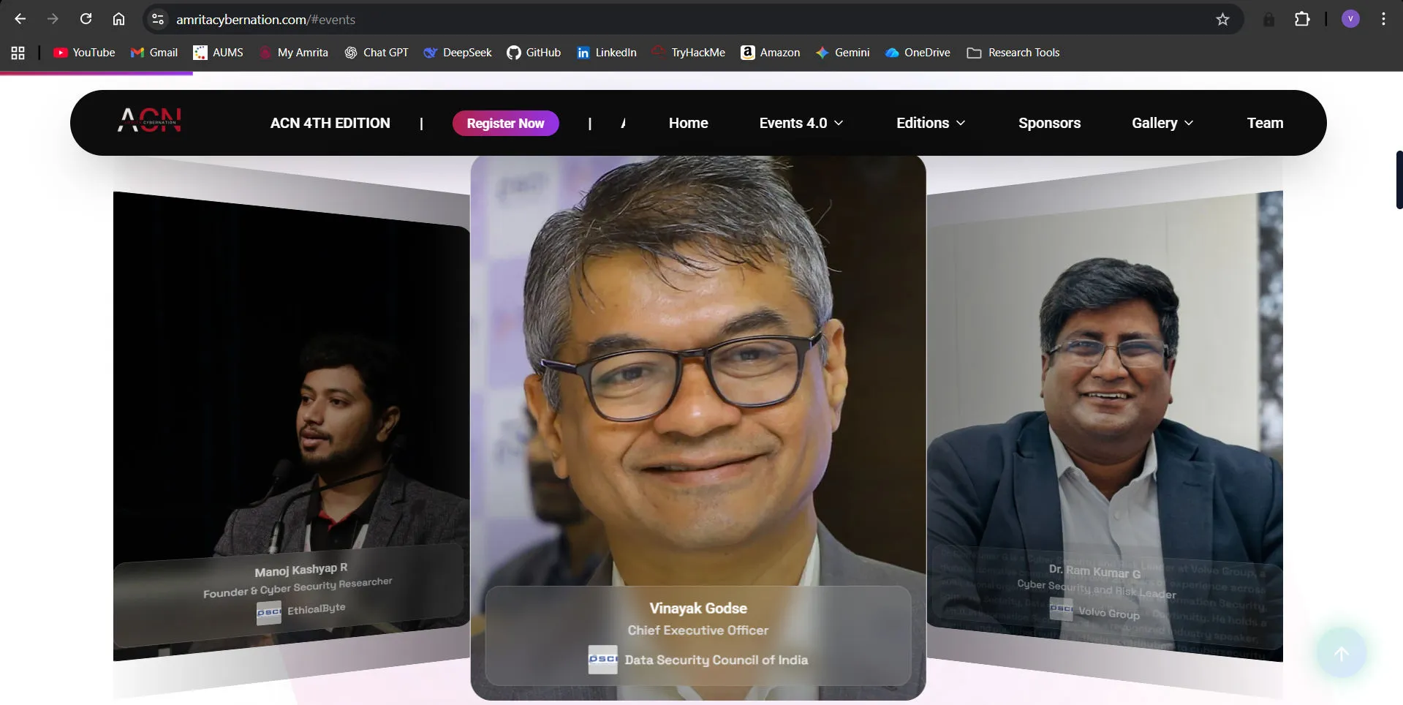Click the Register Now button
Image resolution: width=1403 pixels, height=705 pixels.
[x=505, y=123]
